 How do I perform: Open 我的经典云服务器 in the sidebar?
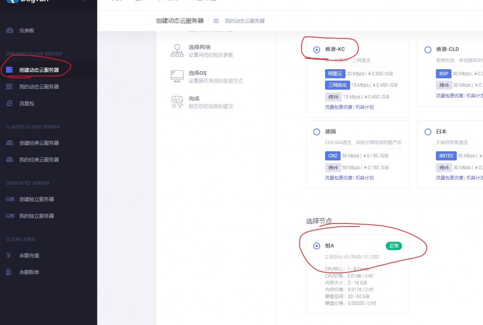click(39, 160)
